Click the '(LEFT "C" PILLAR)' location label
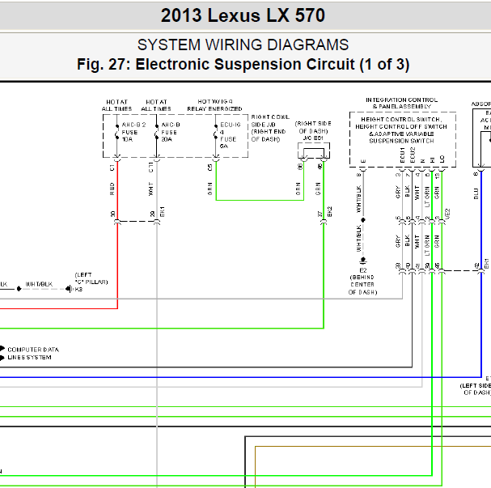Screen dimensions: 491x488 91,278
